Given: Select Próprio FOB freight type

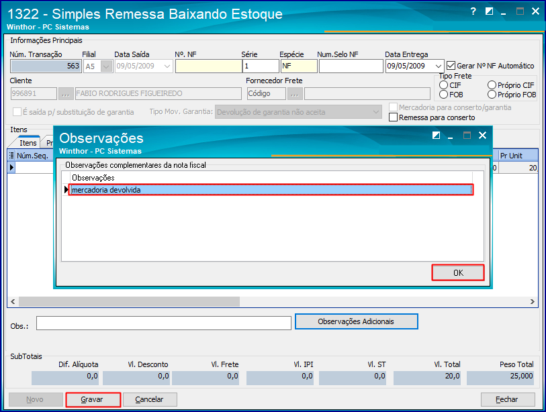Looking at the screenshot, I should [x=492, y=95].
